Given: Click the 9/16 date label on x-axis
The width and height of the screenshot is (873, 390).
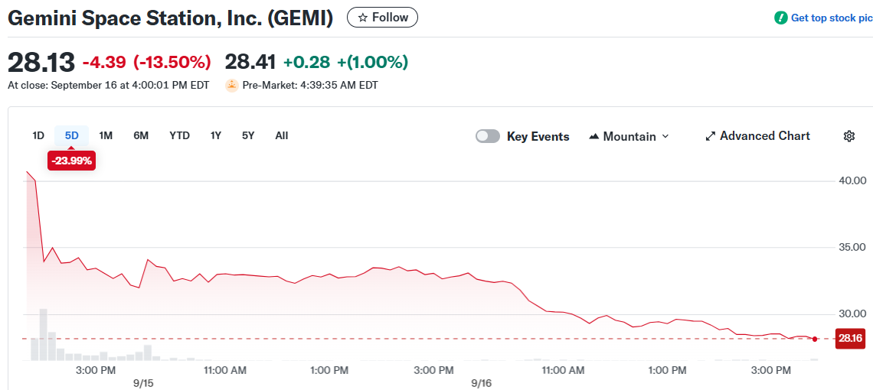Looking at the screenshot, I should coord(482,383).
